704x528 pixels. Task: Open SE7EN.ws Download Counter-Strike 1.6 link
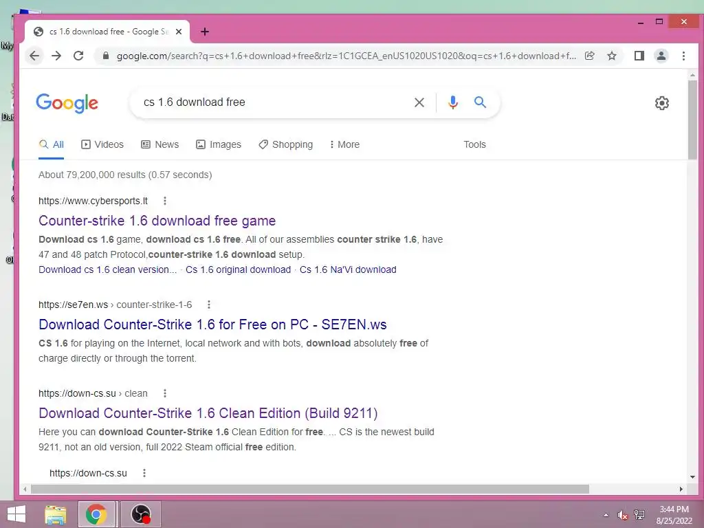point(213,324)
